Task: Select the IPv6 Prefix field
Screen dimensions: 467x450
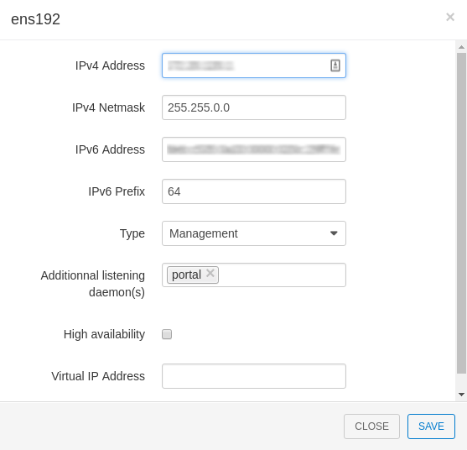Action: (x=254, y=191)
